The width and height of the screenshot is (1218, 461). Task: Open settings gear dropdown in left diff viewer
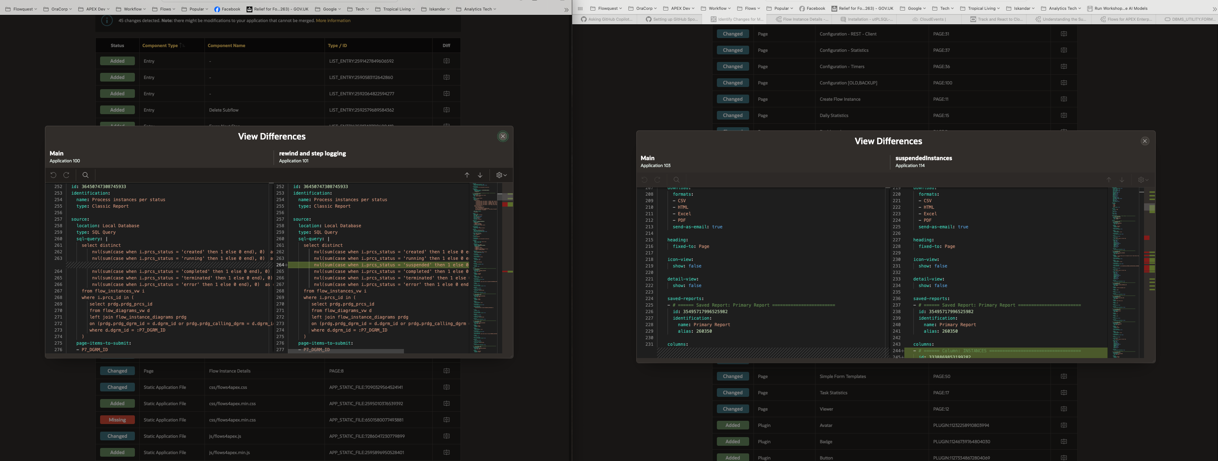pyautogui.click(x=501, y=175)
